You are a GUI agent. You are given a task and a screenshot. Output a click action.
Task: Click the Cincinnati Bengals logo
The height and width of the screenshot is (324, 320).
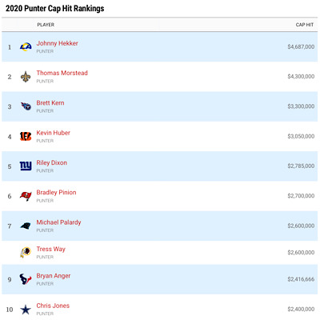[x=26, y=136]
